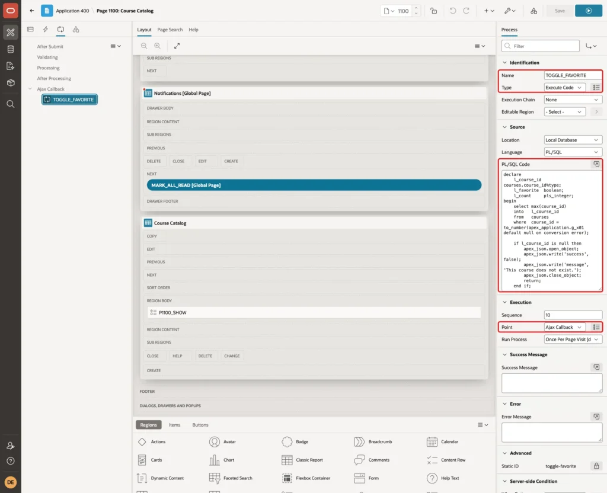Select the Buttons gallery tab

click(x=200, y=425)
